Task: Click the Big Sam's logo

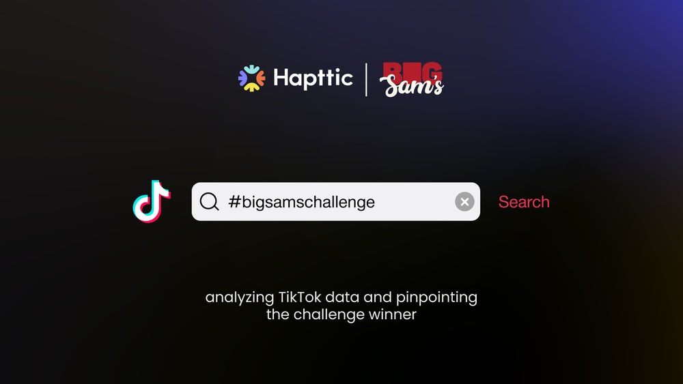Action: pyautogui.click(x=412, y=79)
